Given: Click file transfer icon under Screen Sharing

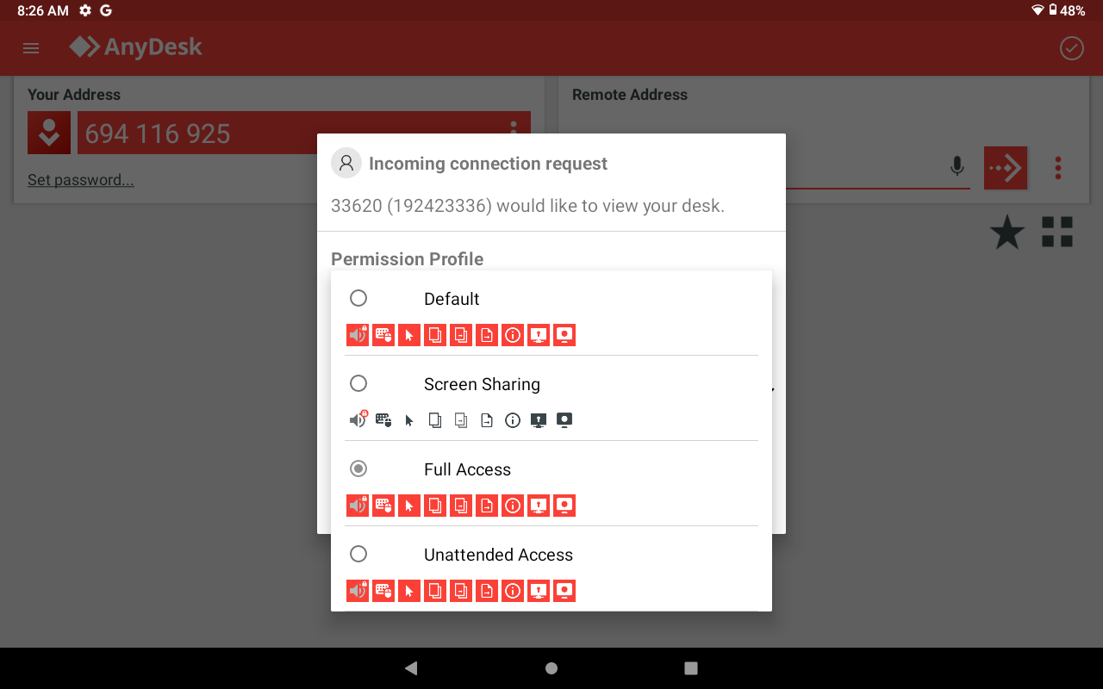Looking at the screenshot, I should (x=487, y=420).
